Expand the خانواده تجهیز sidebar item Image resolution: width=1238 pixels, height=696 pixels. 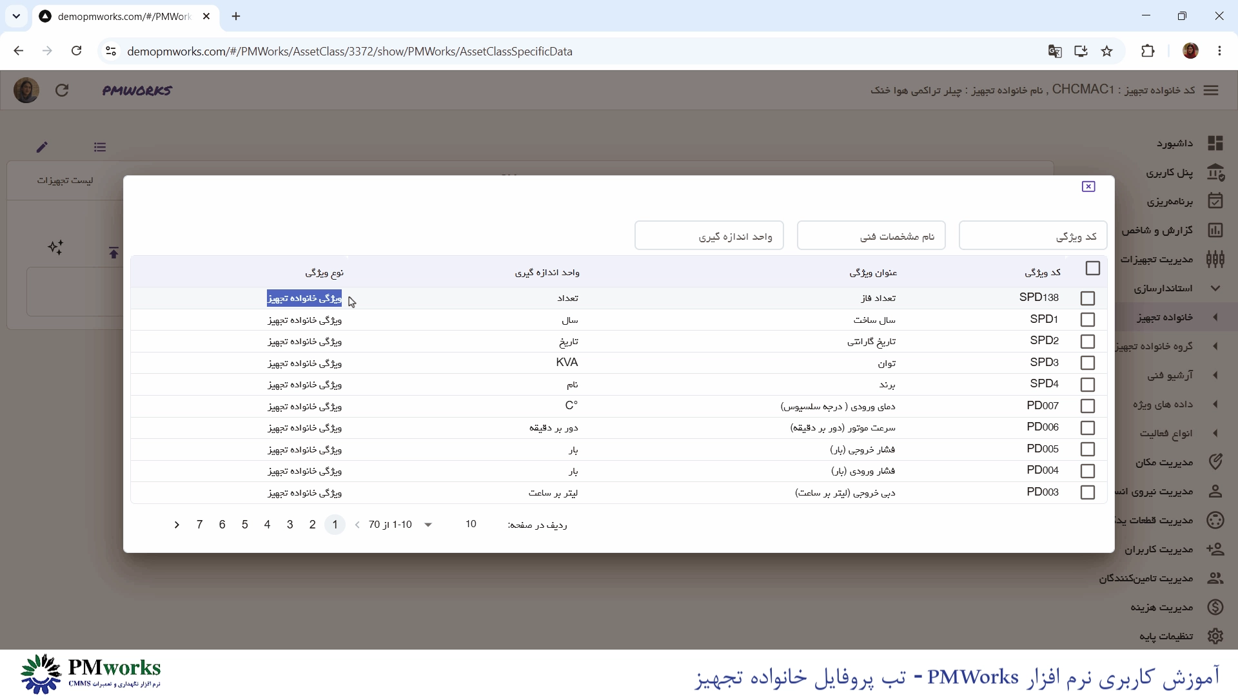(1215, 317)
